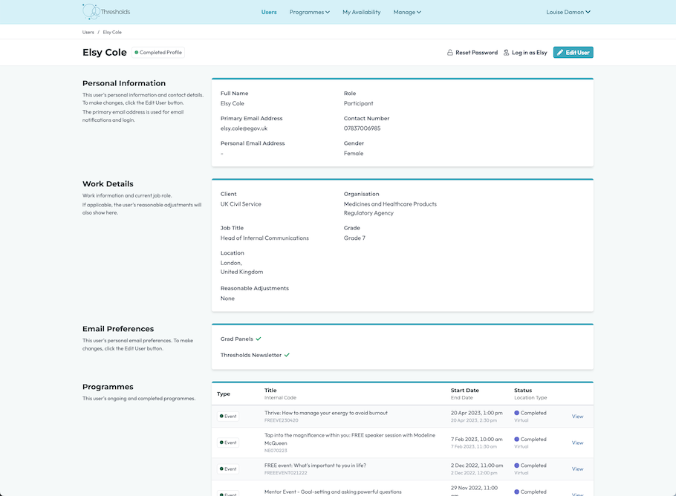Click the Grad Panels green checkmark
The height and width of the screenshot is (496, 676).
pyautogui.click(x=259, y=339)
